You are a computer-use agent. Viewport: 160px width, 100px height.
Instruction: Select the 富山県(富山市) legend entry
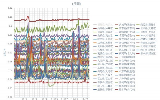[x=103, y=79]
